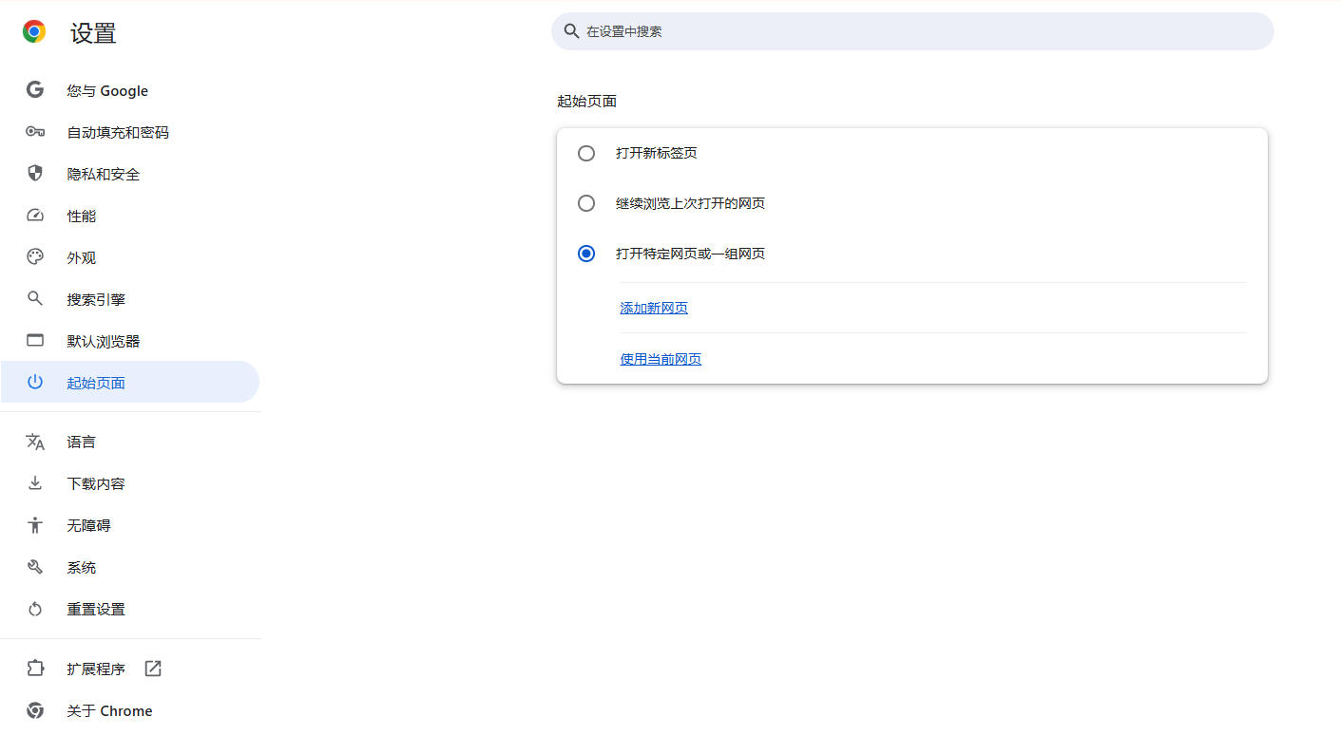Click the download arrow icon for 下载内容
Image resolution: width=1341 pixels, height=754 pixels.
pyautogui.click(x=35, y=483)
